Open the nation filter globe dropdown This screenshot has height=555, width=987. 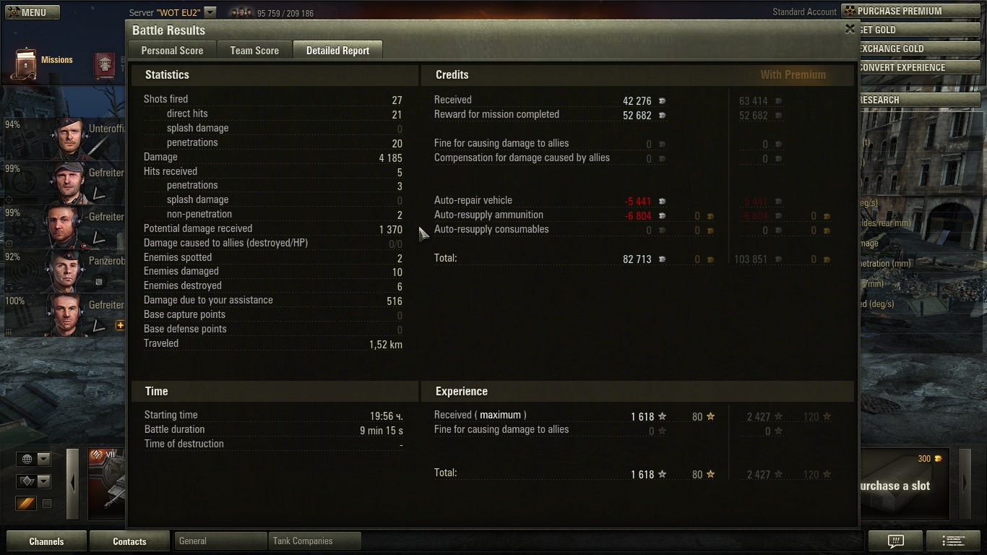click(33, 459)
